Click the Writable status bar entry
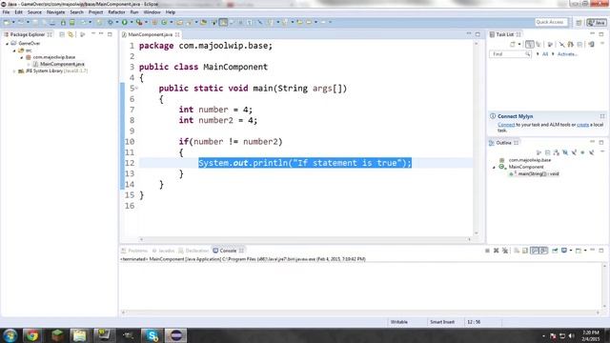Screen dimensions: 610x343 click(398, 322)
